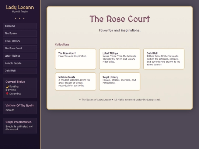Click the Royal Proclamation heading
Screen dimensions: 199x149
pyautogui.click(x=18, y=122)
